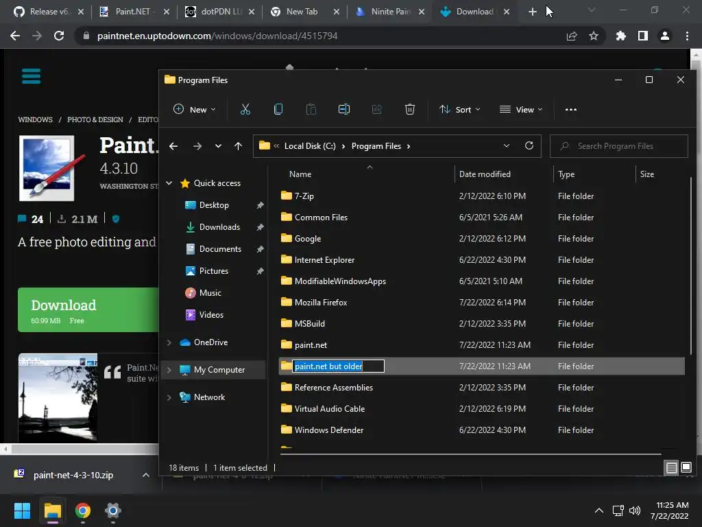Open recent locations chevron in Explorer
This screenshot has width=702, height=527.
(218, 146)
